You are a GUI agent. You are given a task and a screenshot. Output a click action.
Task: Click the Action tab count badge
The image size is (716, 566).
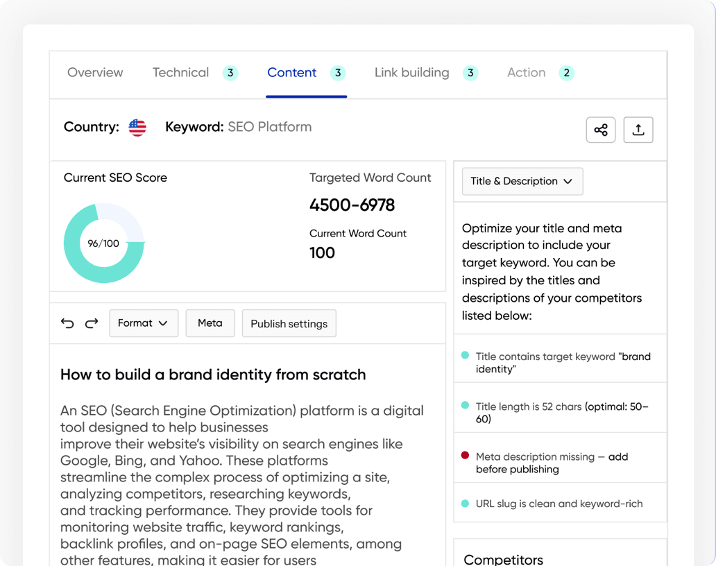tap(567, 73)
